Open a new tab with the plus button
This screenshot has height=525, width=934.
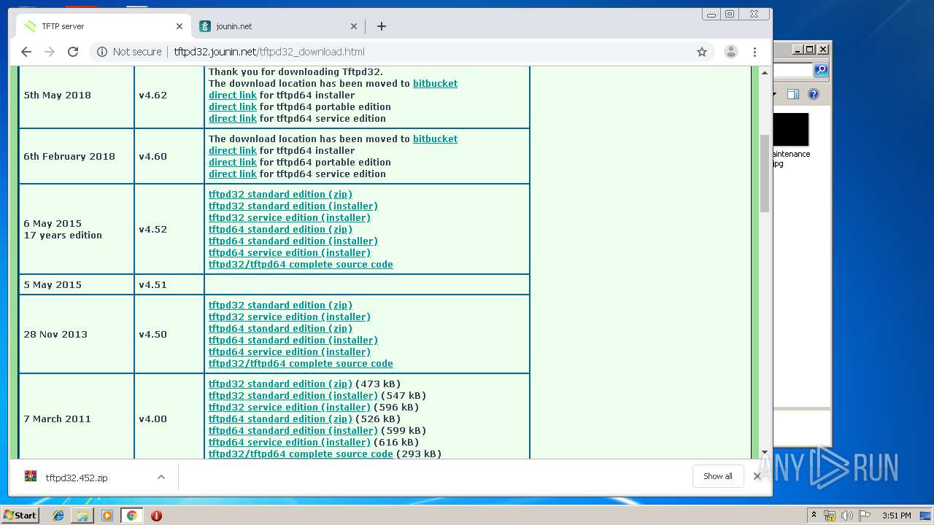381,26
